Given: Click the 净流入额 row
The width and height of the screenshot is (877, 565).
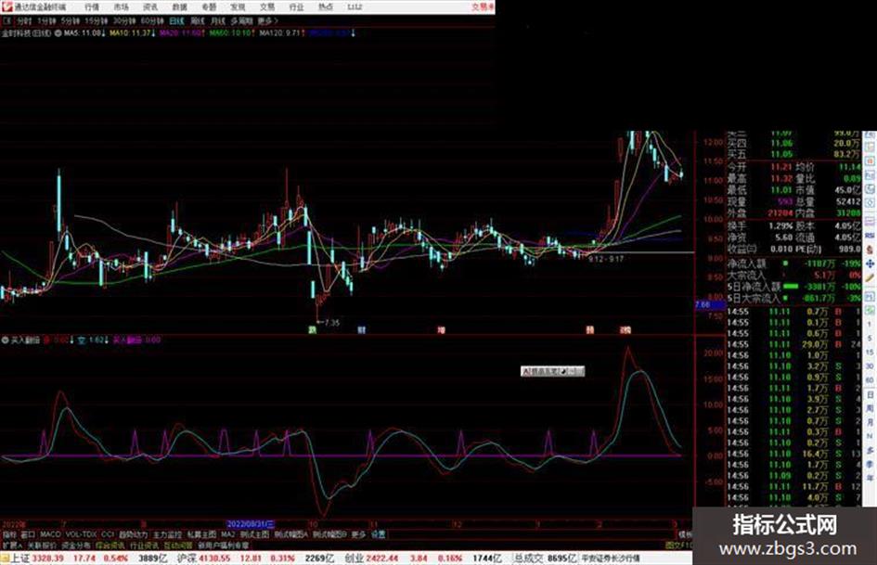Looking at the screenshot, I should pos(794,263).
